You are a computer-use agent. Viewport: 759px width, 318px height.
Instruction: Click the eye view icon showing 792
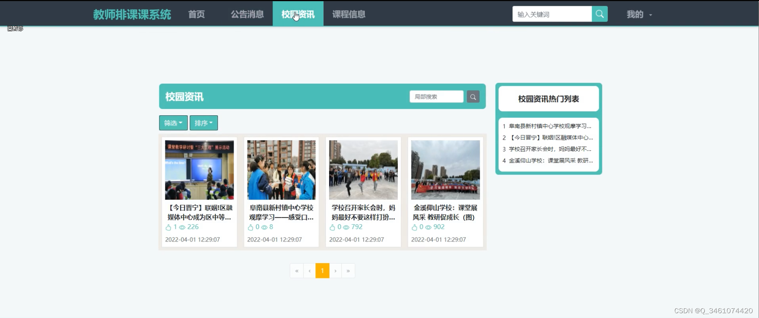[346, 227]
